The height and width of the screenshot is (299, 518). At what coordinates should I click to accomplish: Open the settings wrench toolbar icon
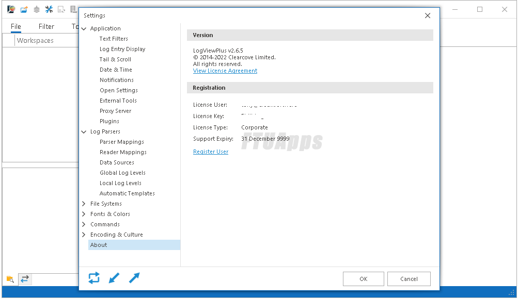(49, 10)
